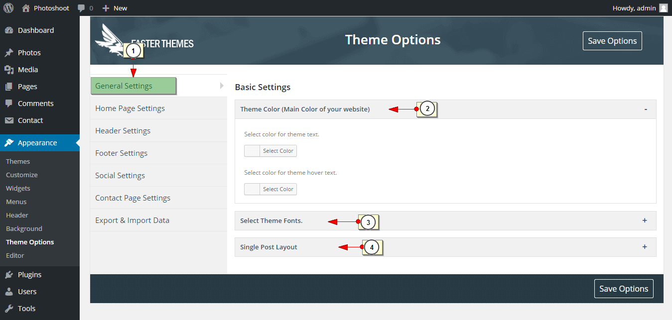
Task: Click the Select Color button for theme text
Action: click(278, 151)
